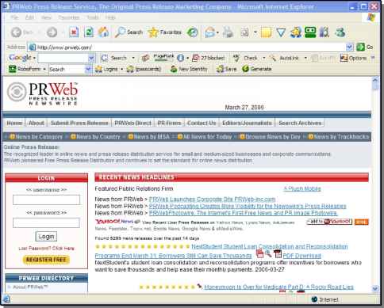Image resolution: width=384 pixels, height=308 pixels.
Task: Refresh the page with the green arrows icon
Action: coord(89,32)
